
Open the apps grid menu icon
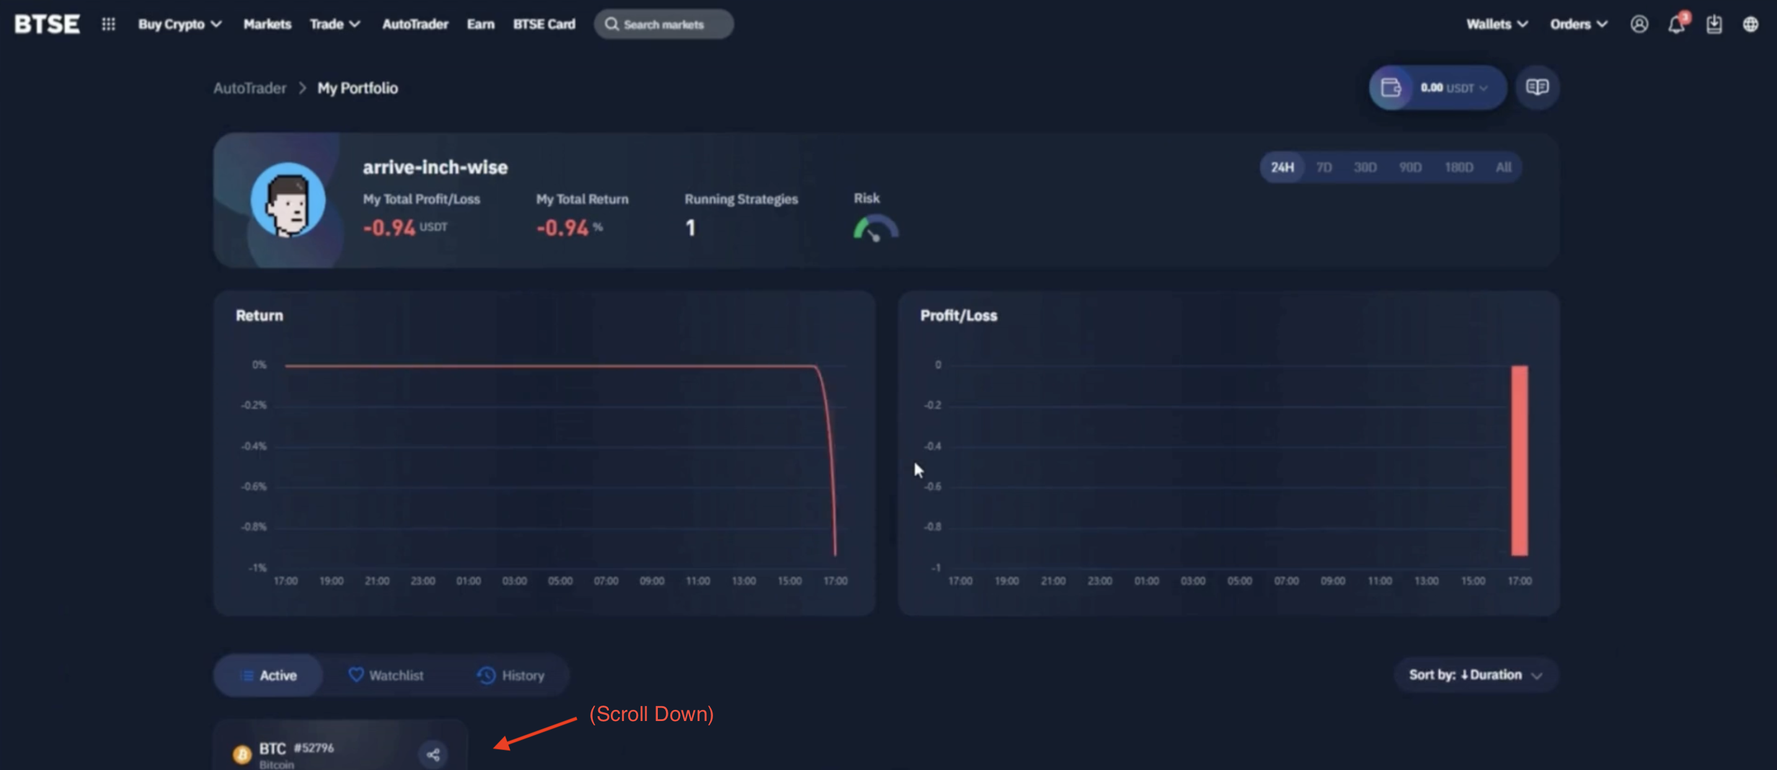[109, 24]
